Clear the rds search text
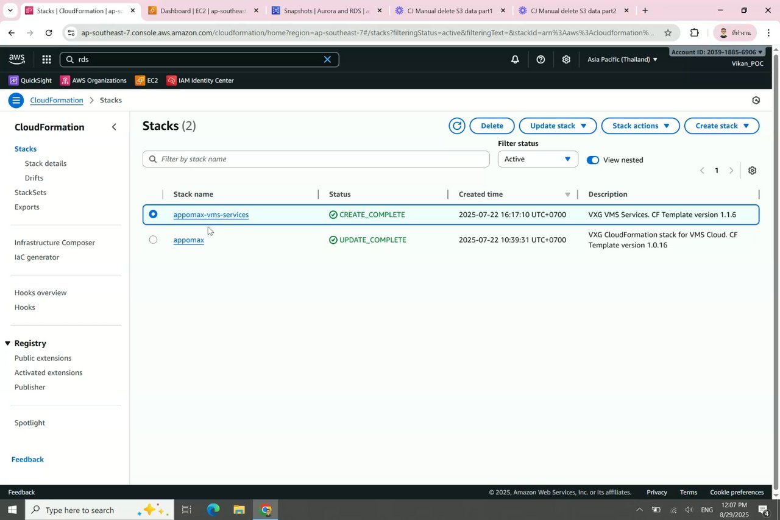Screen dimensions: 780x520 coord(327,59)
